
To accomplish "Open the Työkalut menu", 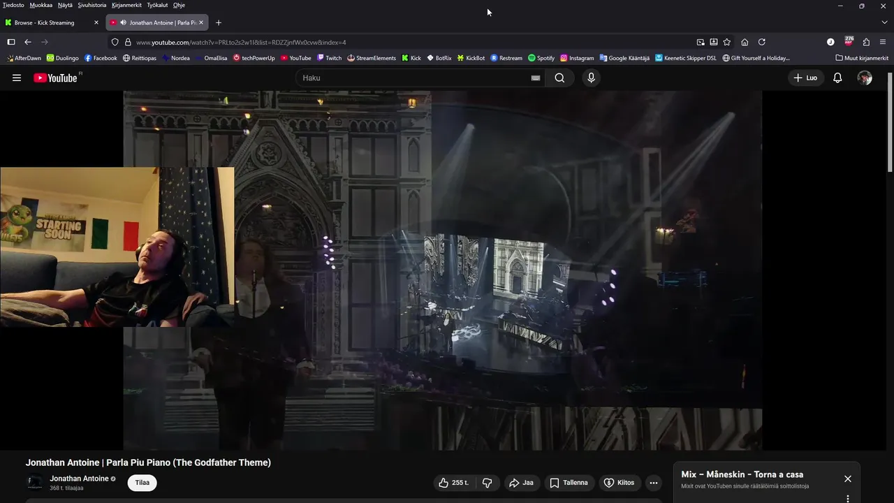I will pyautogui.click(x=157, y=5).
